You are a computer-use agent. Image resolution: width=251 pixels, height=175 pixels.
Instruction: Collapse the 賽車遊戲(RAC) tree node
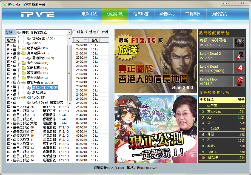(18, 53)
